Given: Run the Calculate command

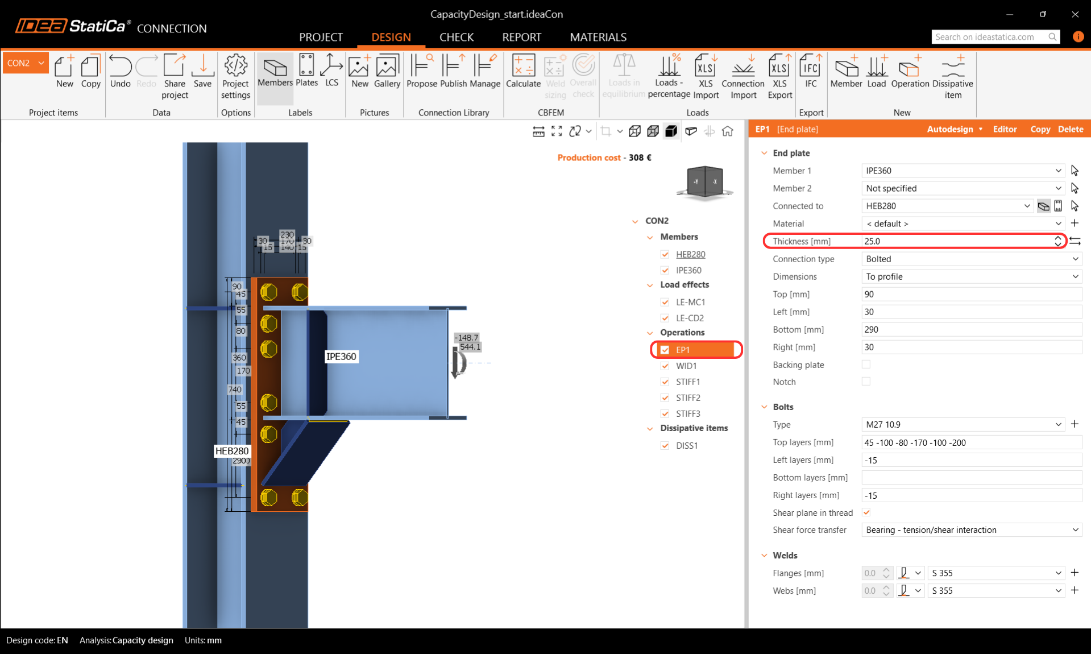Looking at the screenshot, I should tap(523, 72).
